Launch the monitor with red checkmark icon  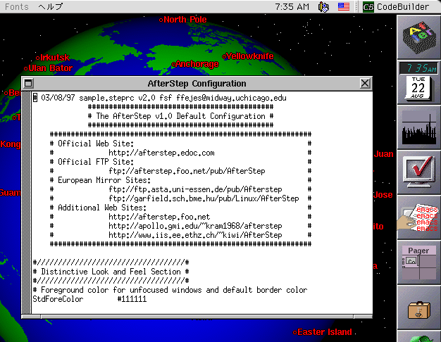[x=418, y=172]
